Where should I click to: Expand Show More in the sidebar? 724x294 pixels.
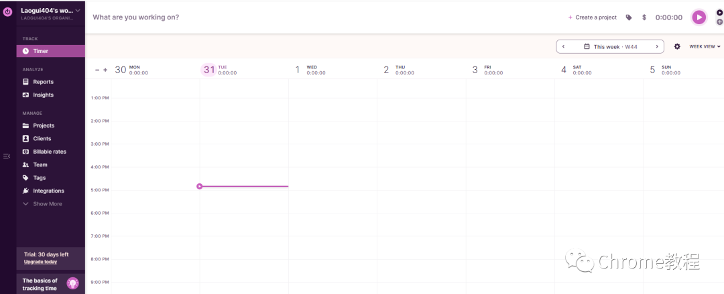tap(42, 204)
